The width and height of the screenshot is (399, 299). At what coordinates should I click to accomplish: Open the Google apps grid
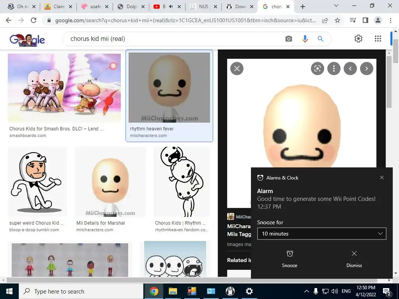coord(378,39)
